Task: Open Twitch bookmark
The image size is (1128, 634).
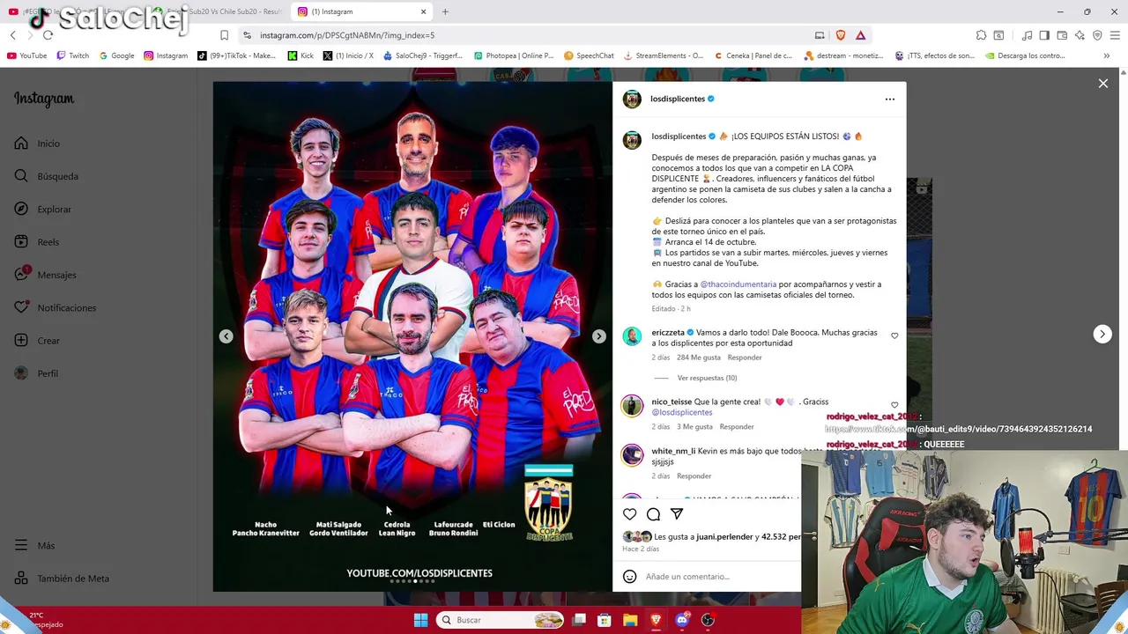Action: coord(72,55)
